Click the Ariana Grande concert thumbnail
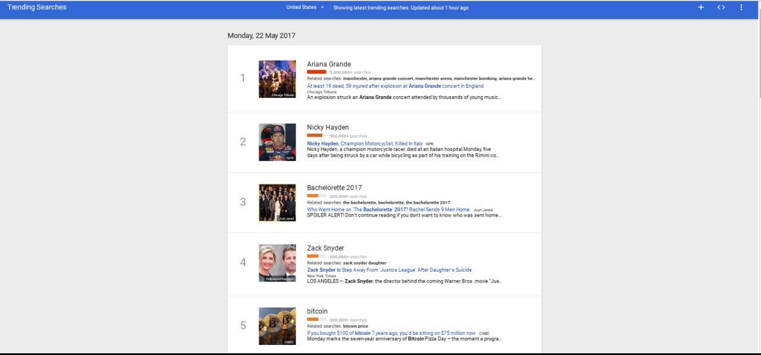This screenshot has width=761, height=355. point(277,79)
